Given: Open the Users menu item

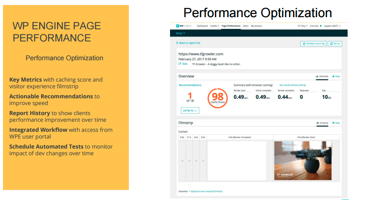Looking at the screenshot, I should click(246, 26).
